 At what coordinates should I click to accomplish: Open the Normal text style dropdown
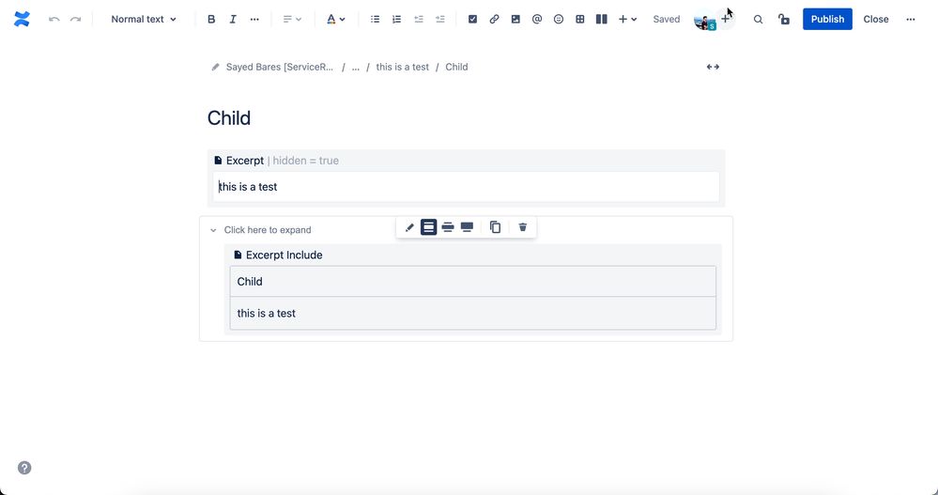[x=144, y=19]
